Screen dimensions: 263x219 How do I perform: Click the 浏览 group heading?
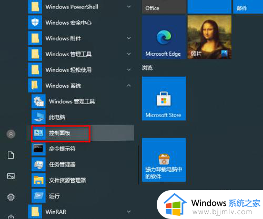tap(147, 68)
